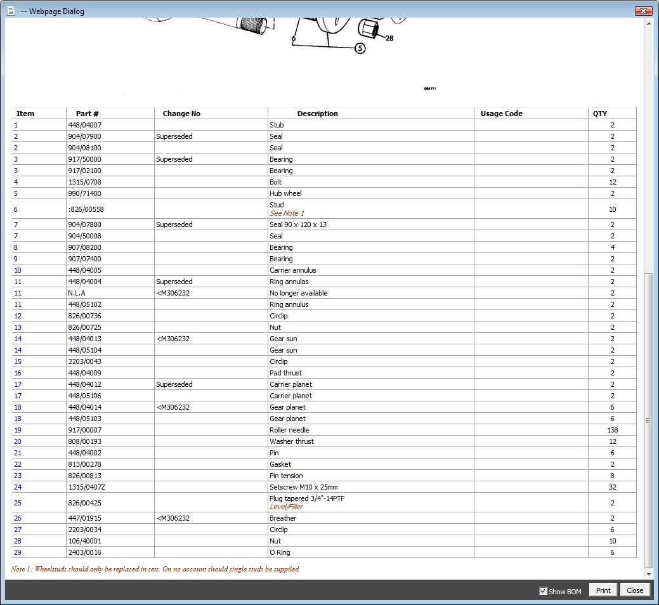Image resolution: width=659 pixels, height=605 pixels.
Task: Select part number 448/04007
Action: [x=84, y=125]
